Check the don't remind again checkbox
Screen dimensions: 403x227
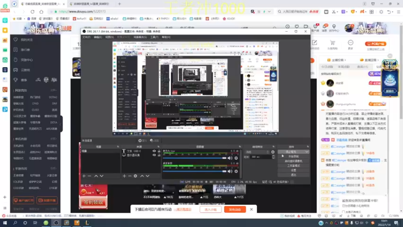click(x=344, y=212)
